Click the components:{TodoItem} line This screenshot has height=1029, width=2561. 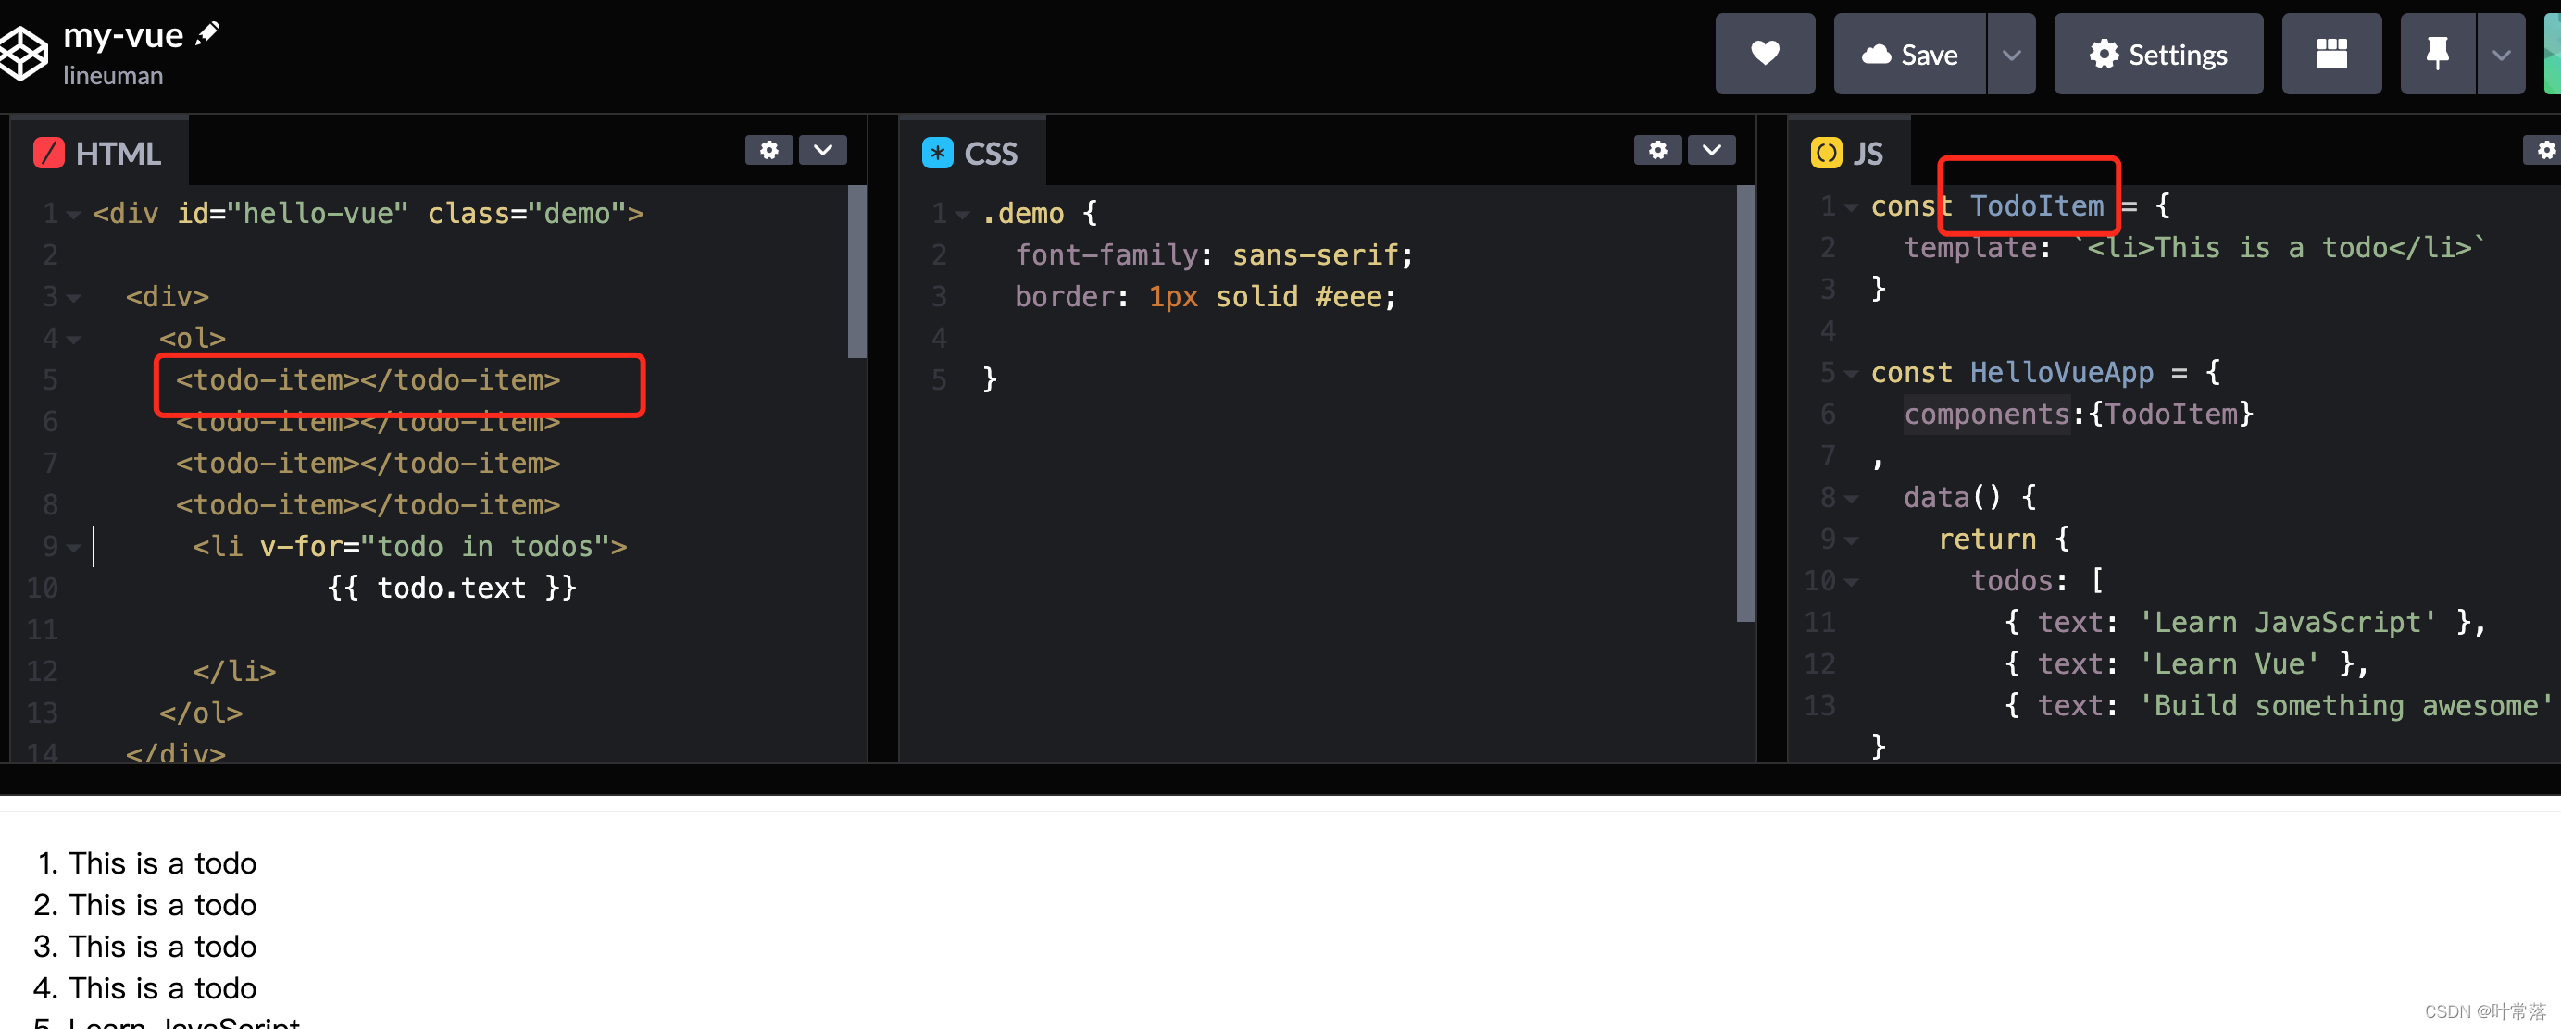coord(2079,415)
